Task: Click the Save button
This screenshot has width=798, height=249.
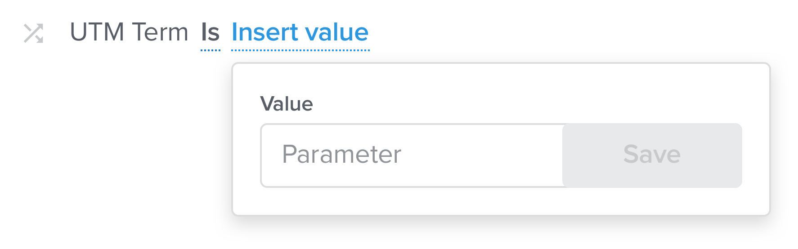Action: (x=652, y=155)
